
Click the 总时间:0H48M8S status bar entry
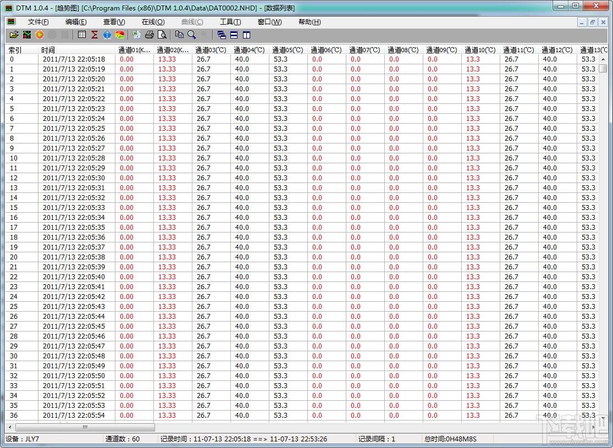tap(450, 439)
